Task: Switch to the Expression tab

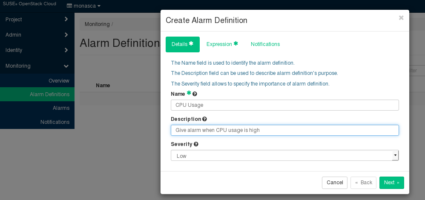Action: click(x=222, y=44)
